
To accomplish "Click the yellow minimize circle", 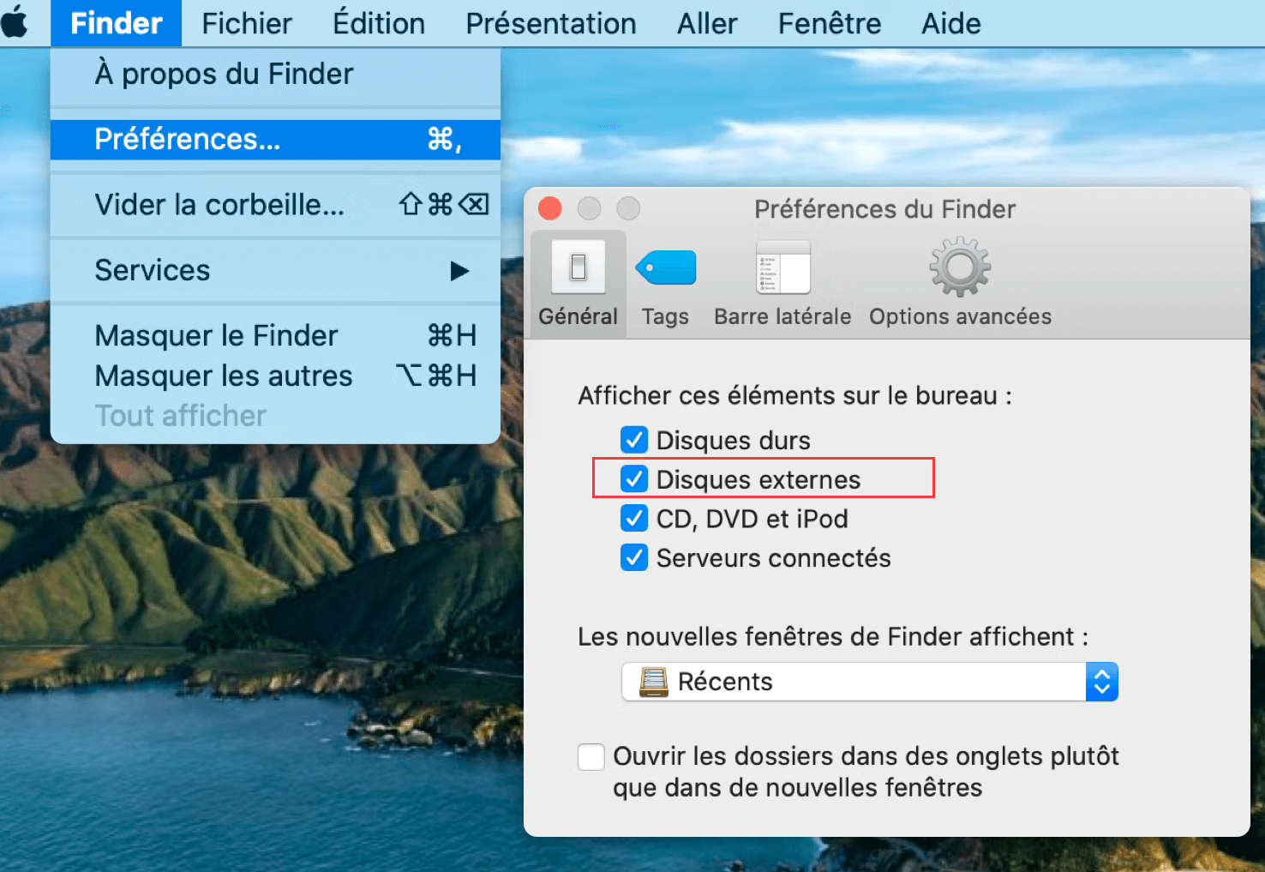I will pyautogui.click(x=589, y=208).
